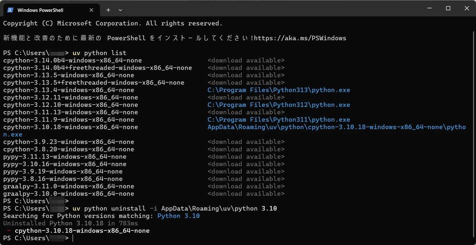Click cpython-3.9.23-windows-x86_64-none entry
This screenshot has width=476, height=245.
68,142
